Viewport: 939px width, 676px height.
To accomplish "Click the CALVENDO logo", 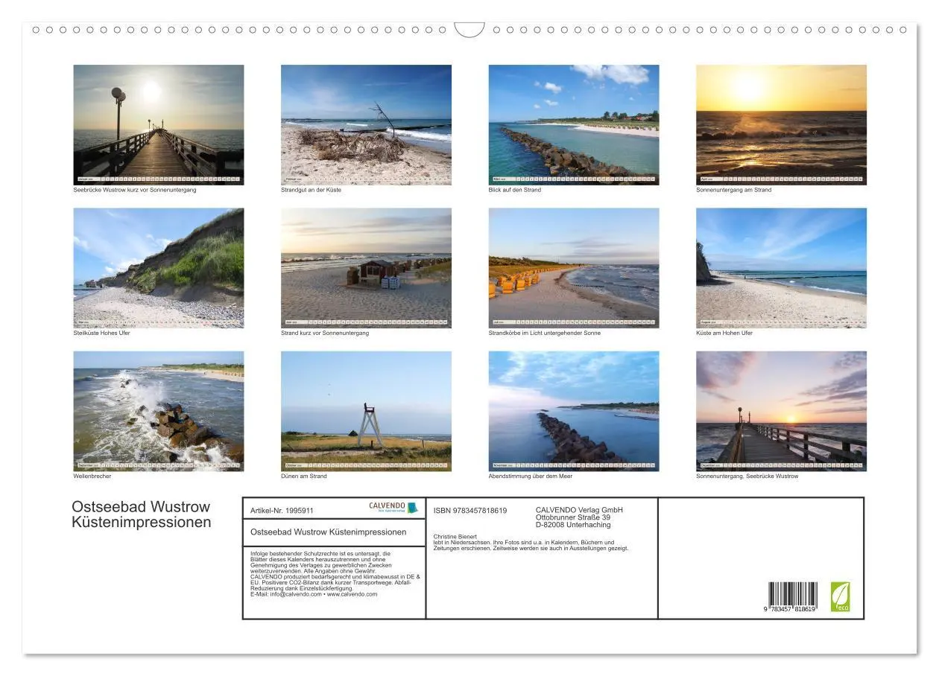I will point(393,508).
